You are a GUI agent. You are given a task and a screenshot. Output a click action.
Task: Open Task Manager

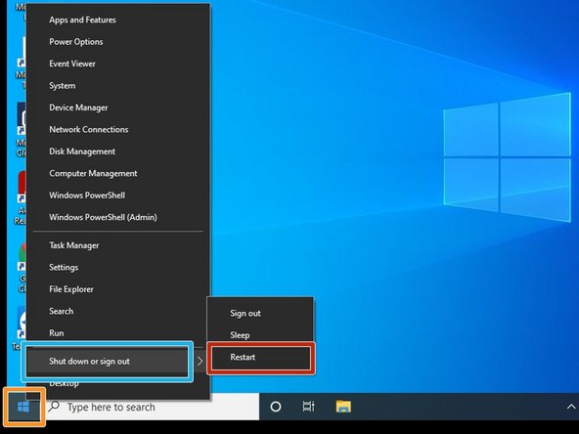(x=118, y=245)
